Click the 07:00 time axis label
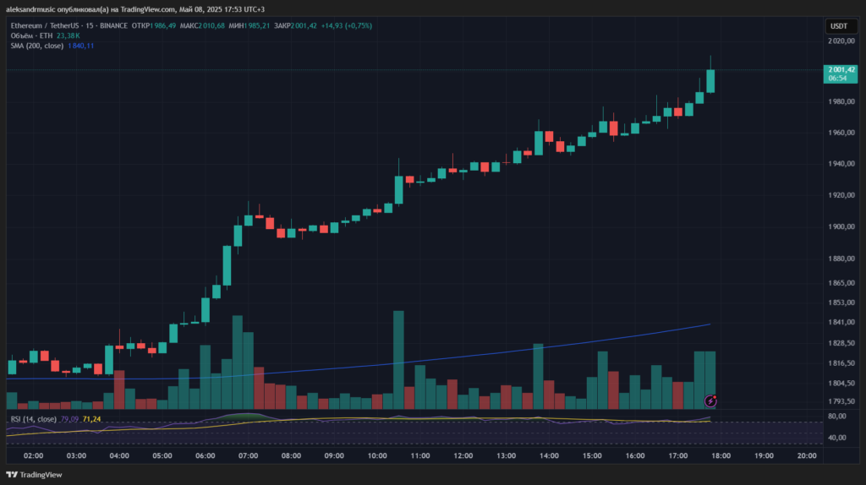Image resolution: width=866 pixels, height=485 pixels. [x=248, y=455]
